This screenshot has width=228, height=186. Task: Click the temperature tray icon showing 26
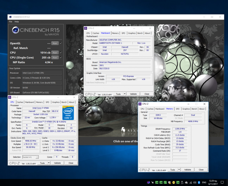[178, 183]
